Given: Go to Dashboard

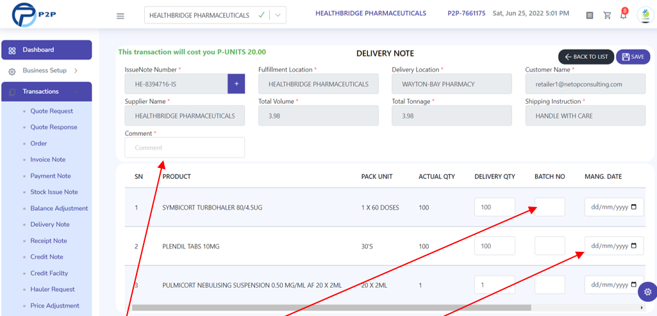Looking at the screenshot, I should 47,50.
